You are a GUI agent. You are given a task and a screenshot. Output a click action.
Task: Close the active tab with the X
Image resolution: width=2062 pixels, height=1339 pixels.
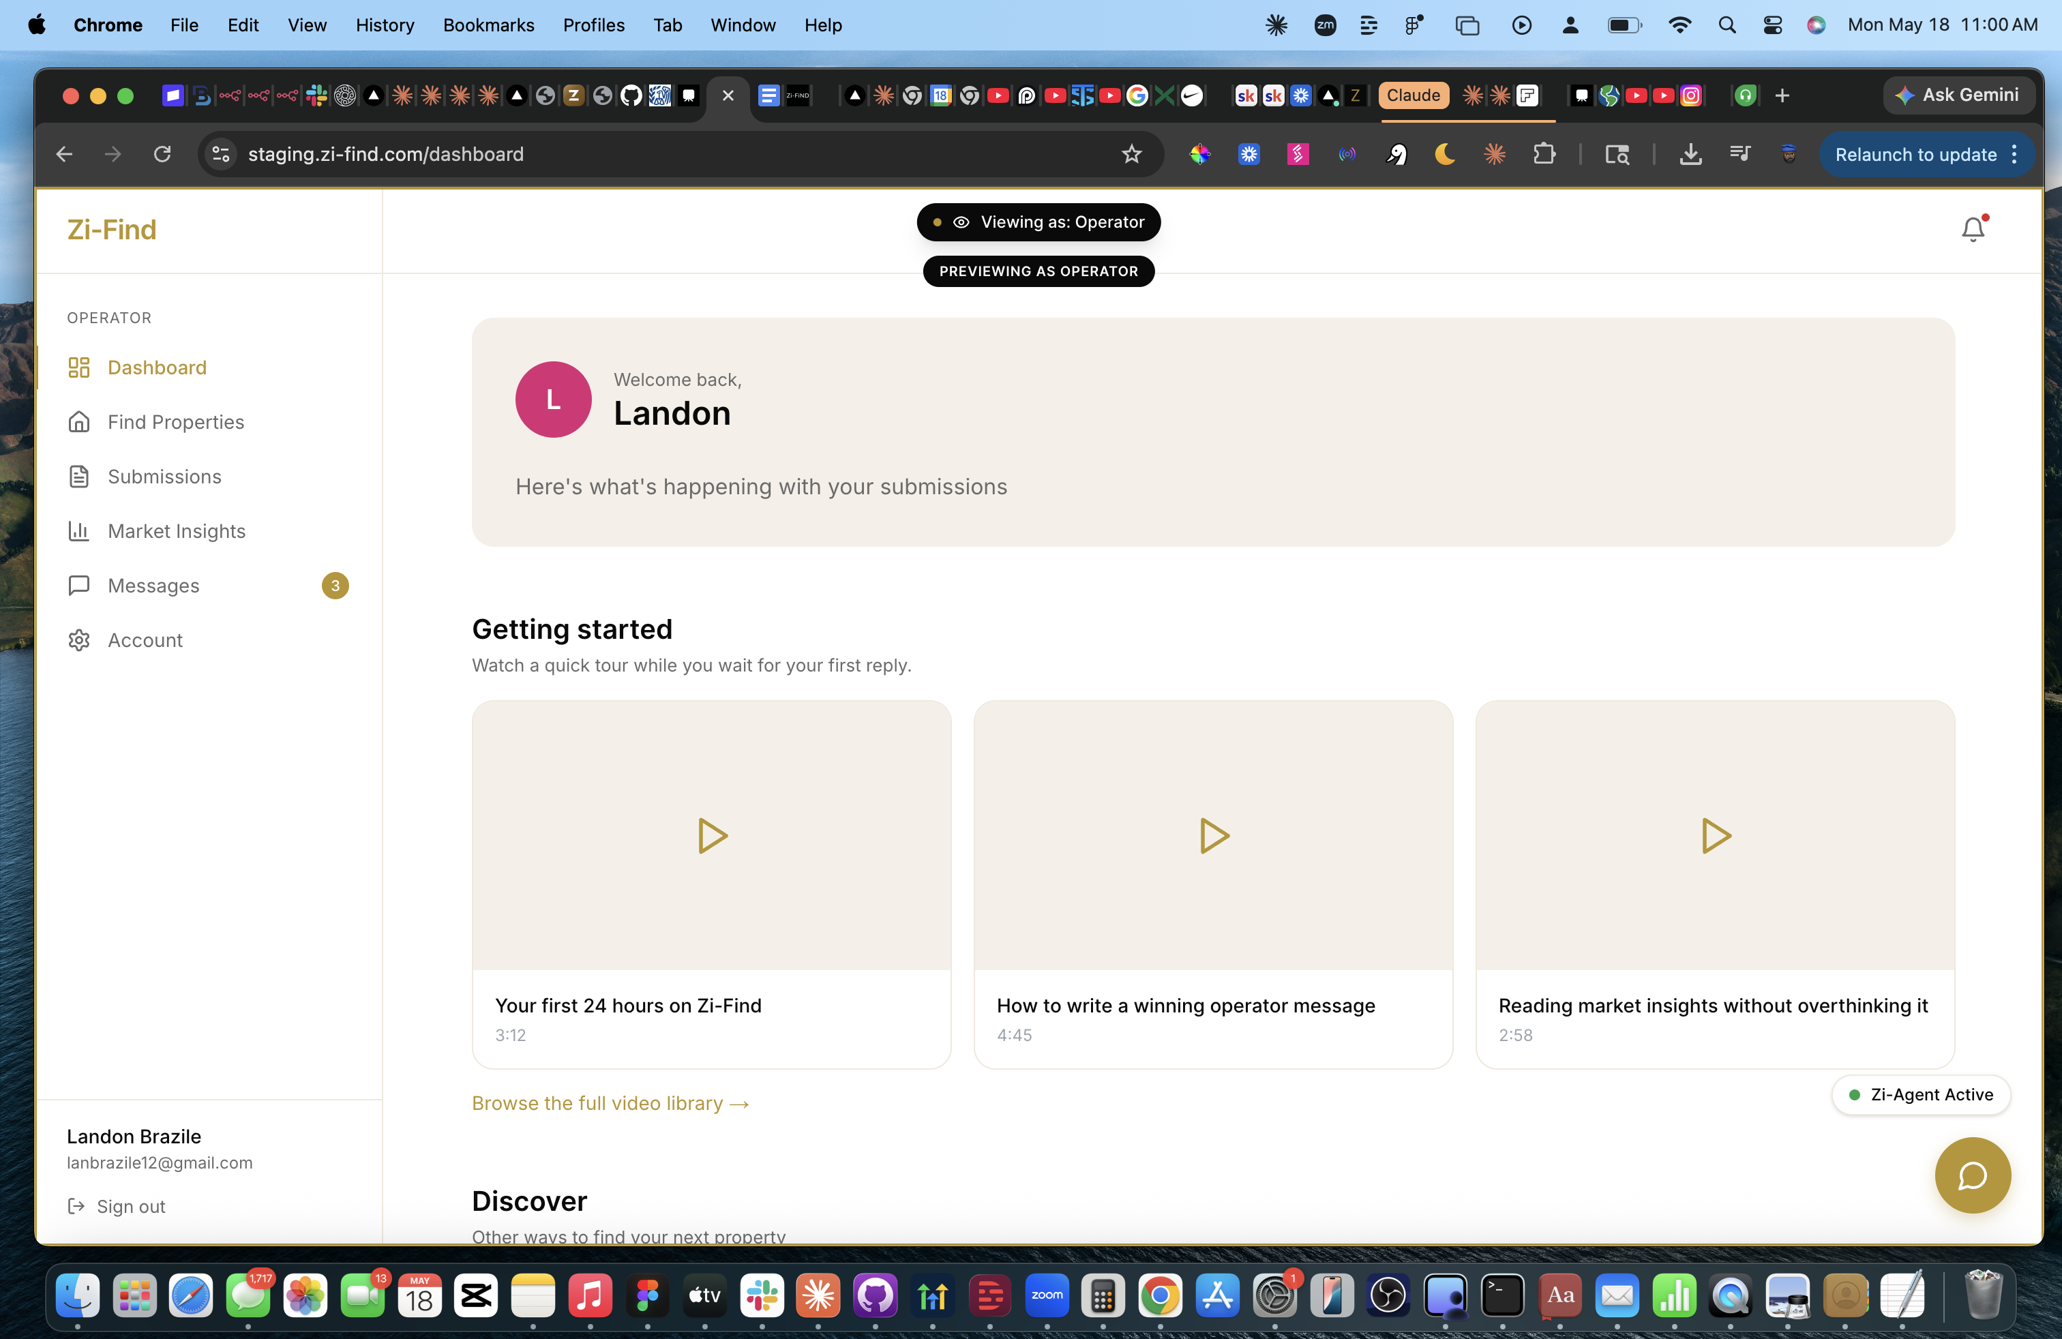click(x=728, y=95)
